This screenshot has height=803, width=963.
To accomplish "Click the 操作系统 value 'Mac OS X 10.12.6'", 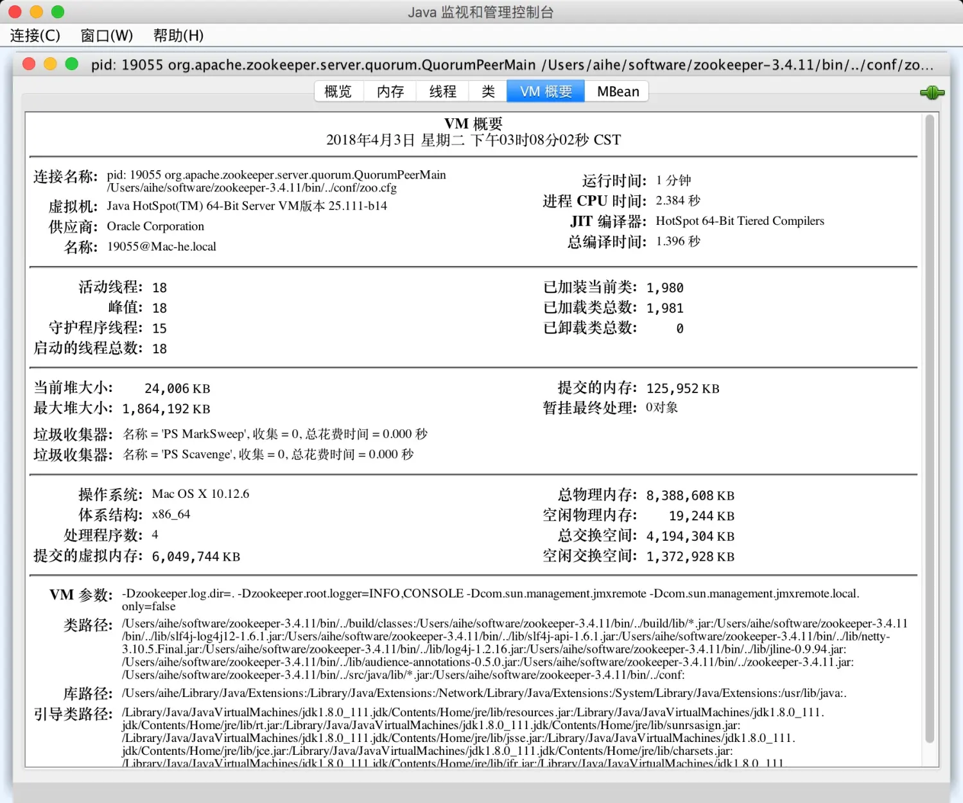I will point(200,494).
